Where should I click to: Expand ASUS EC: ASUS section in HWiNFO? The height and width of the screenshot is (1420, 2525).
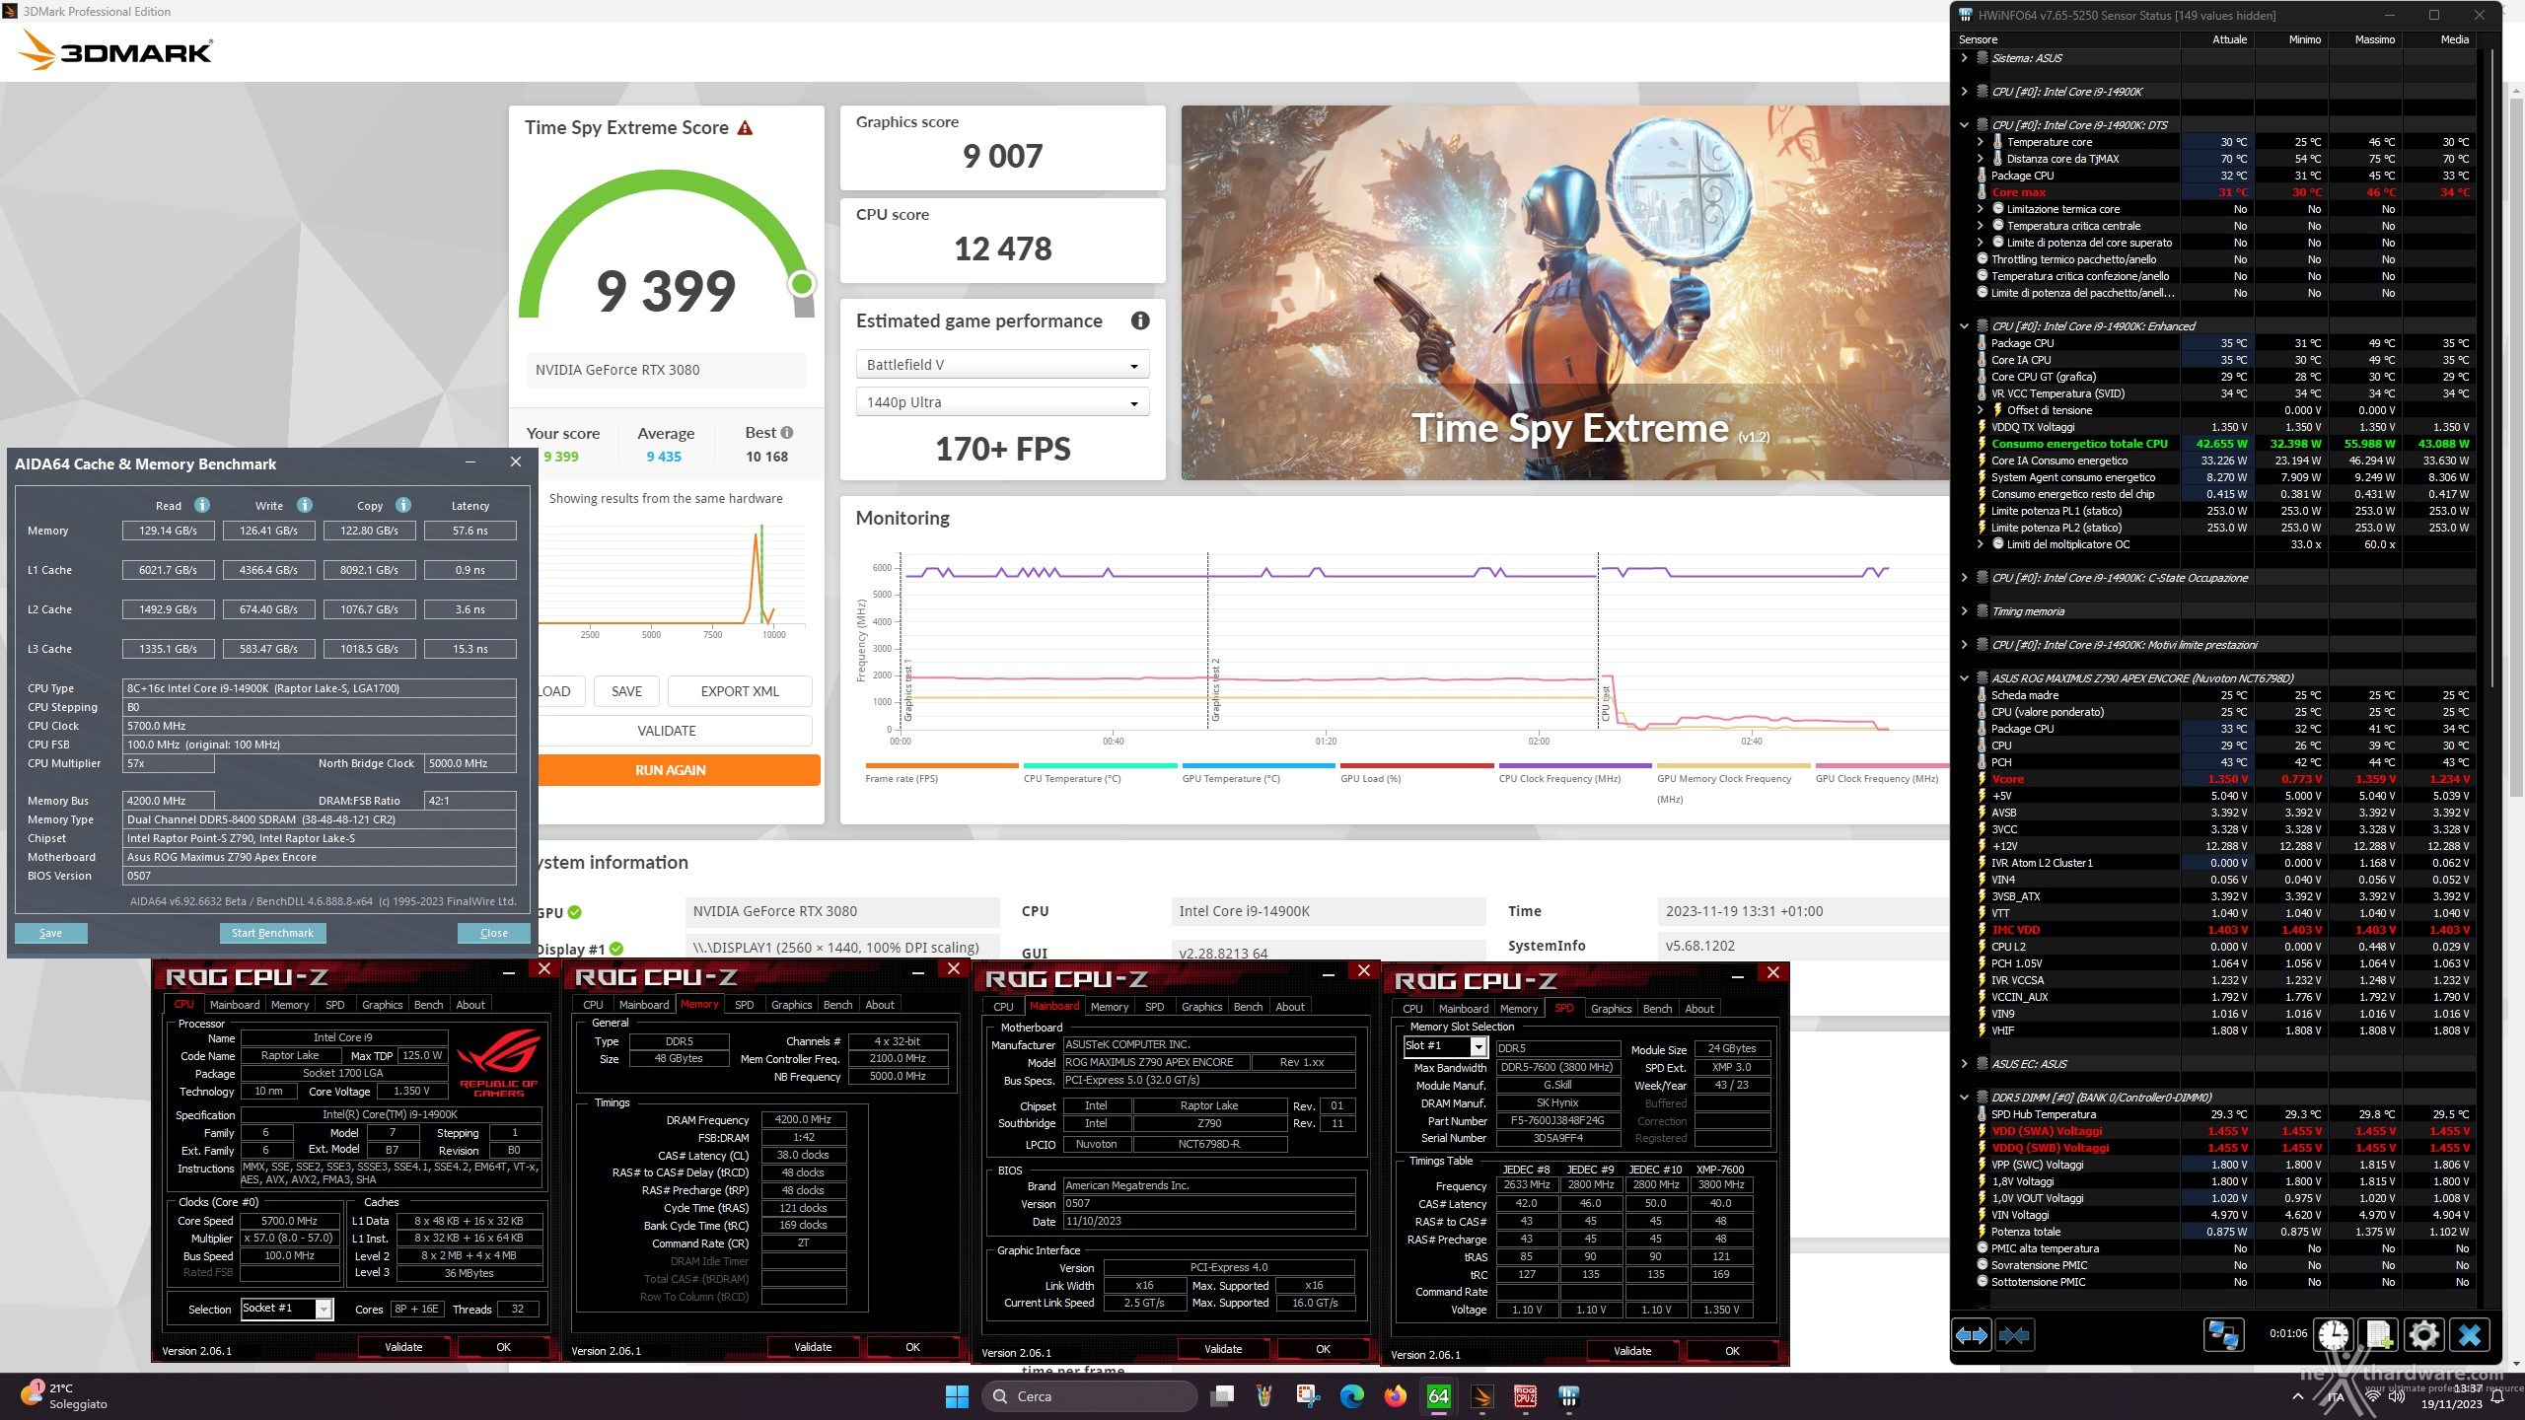click(1964, 1064)
